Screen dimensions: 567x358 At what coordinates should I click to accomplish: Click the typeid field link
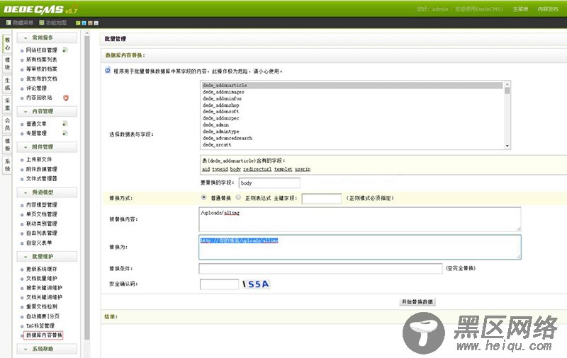[220, 169]
